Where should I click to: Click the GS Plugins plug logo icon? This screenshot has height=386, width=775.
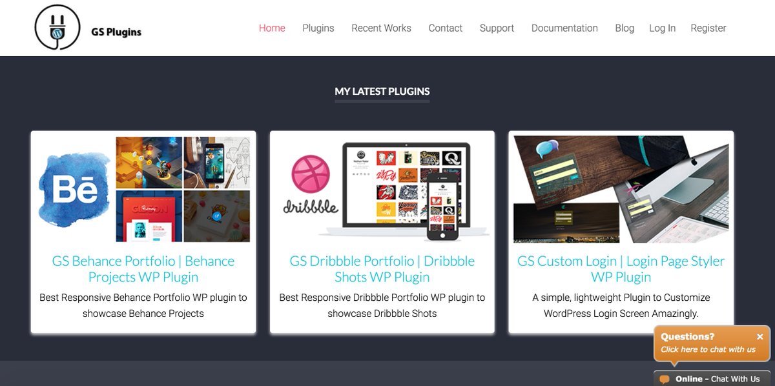point(57,28)
